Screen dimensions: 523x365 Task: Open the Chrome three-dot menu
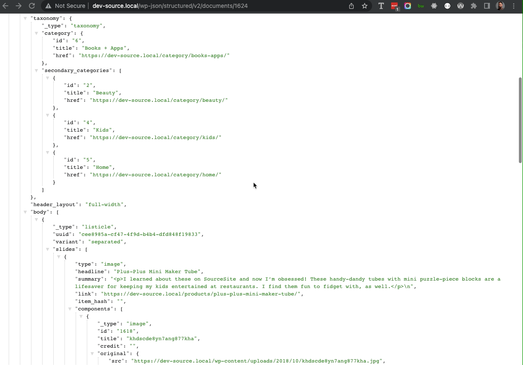514,6
